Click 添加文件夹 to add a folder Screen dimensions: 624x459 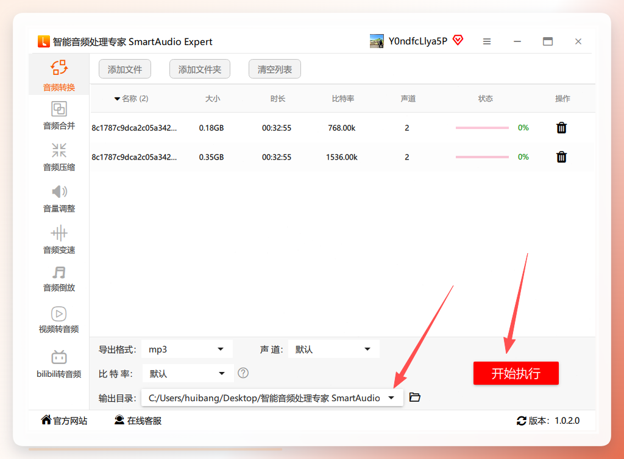(200, 69)
